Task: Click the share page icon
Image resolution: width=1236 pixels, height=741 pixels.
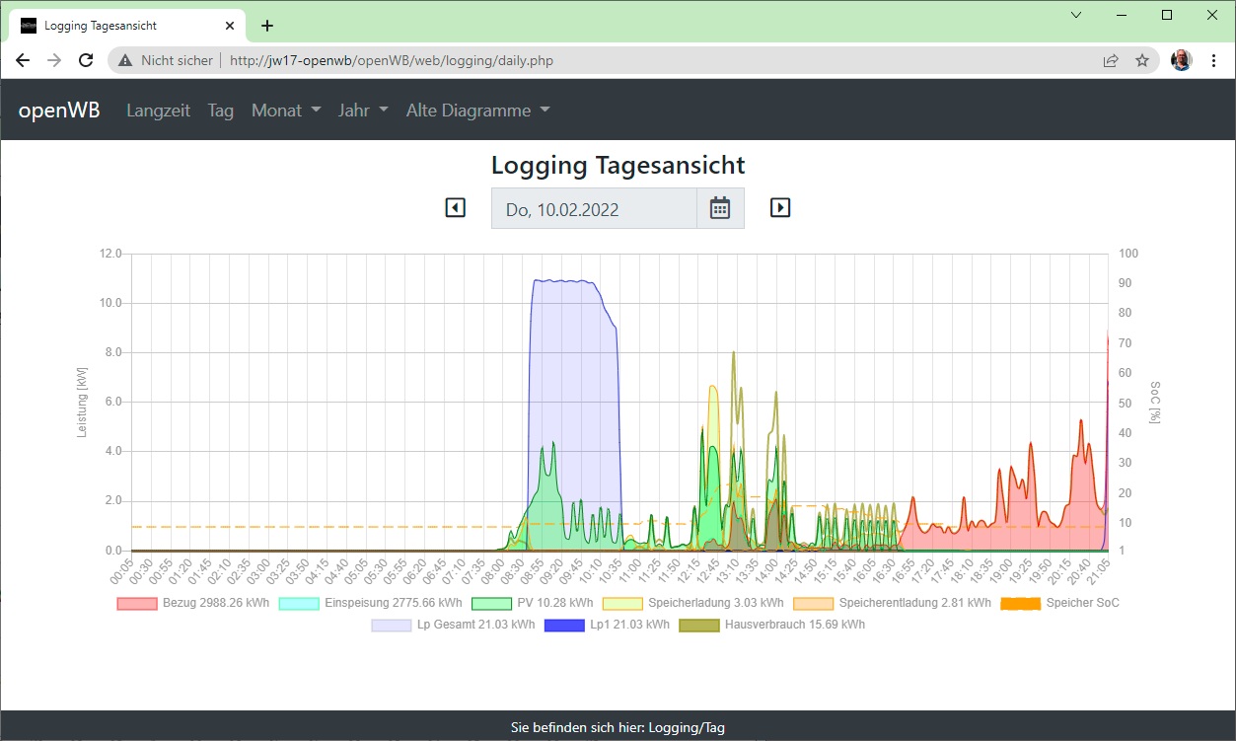Action: [1111, 60]
